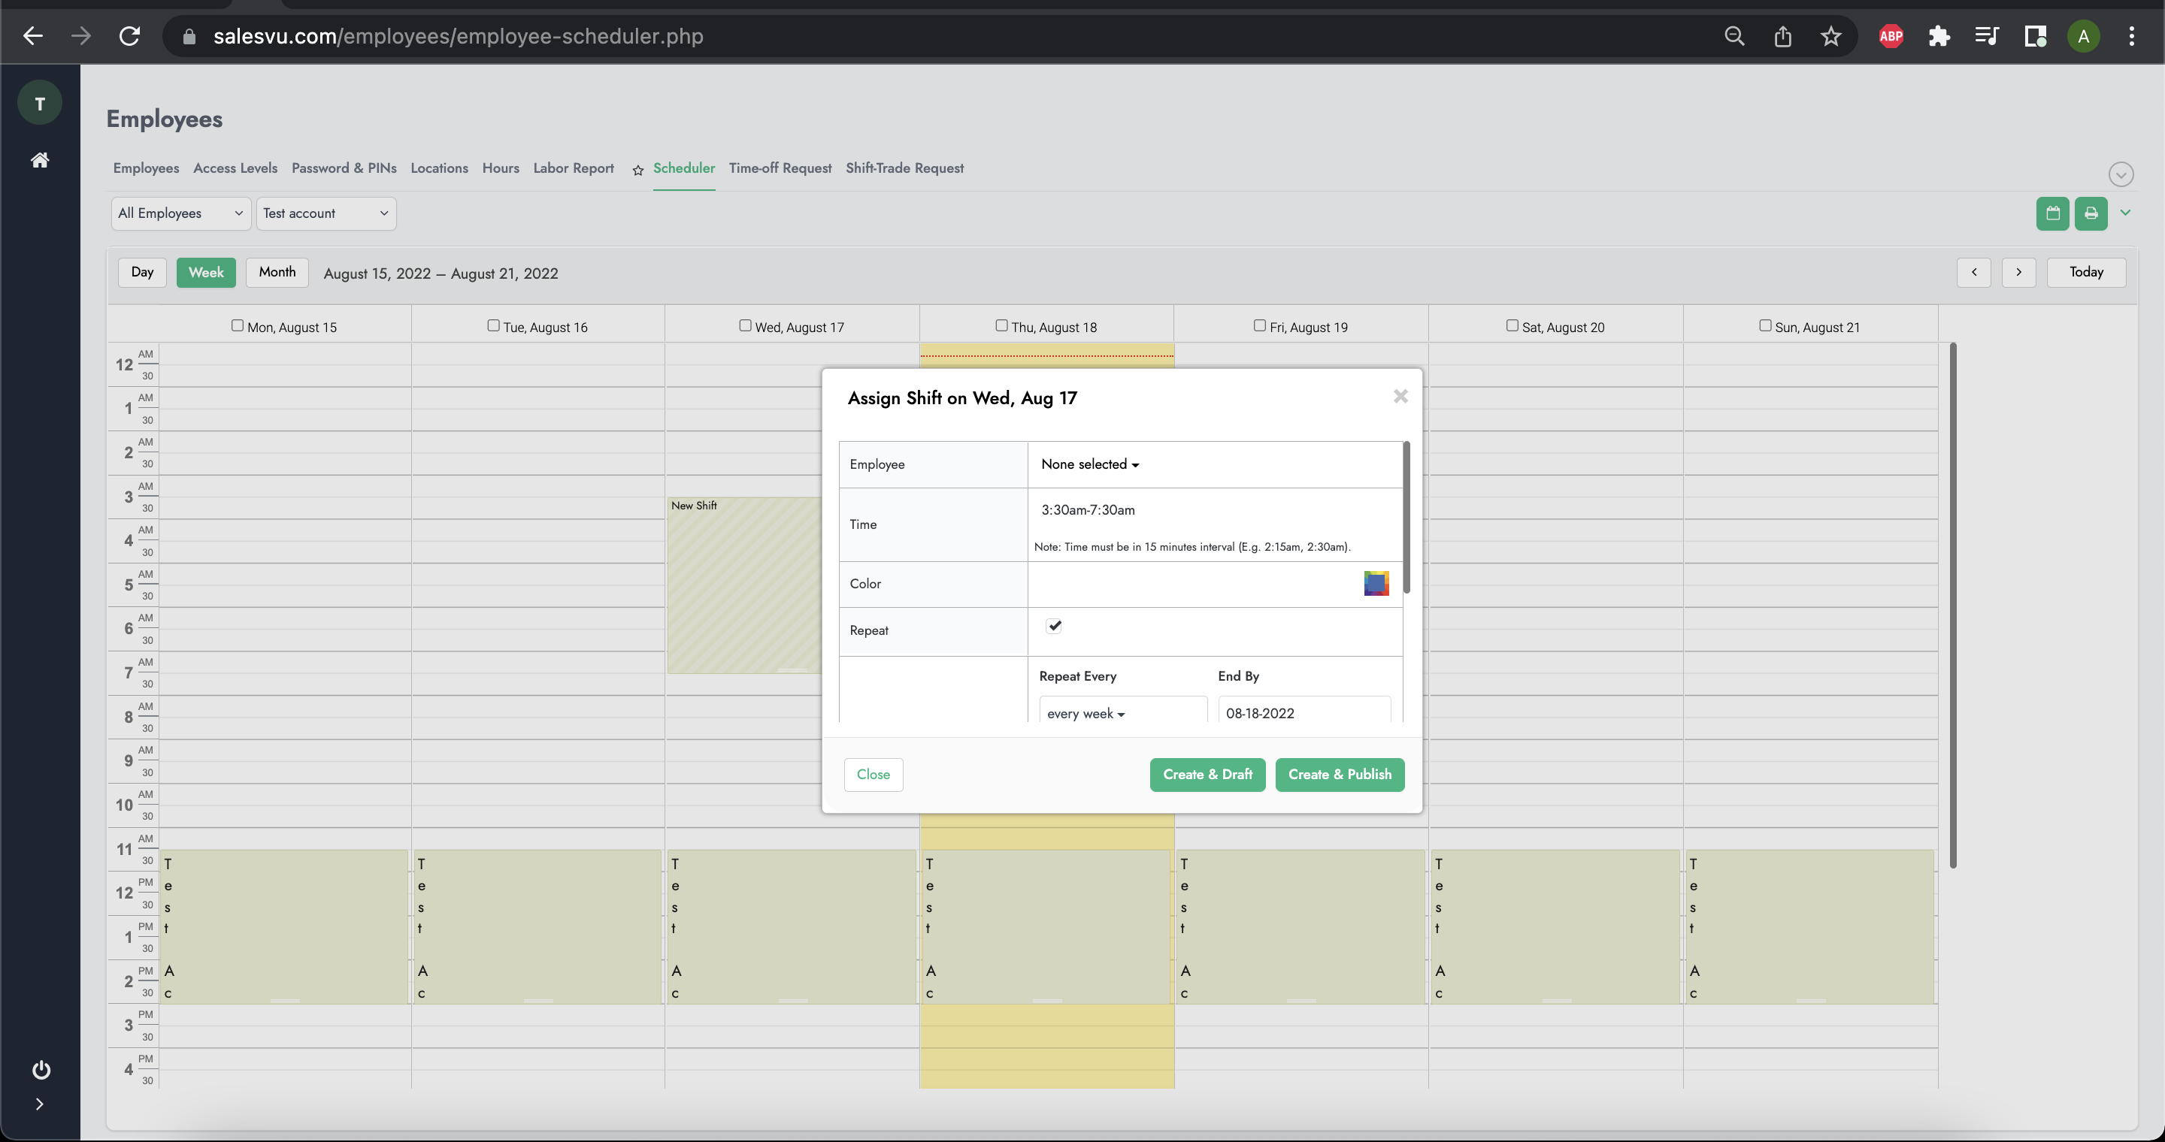Open the every week repeat dropdown
The width and height of the screenshot is (2165, 1142).
[x=1085, y=713]
